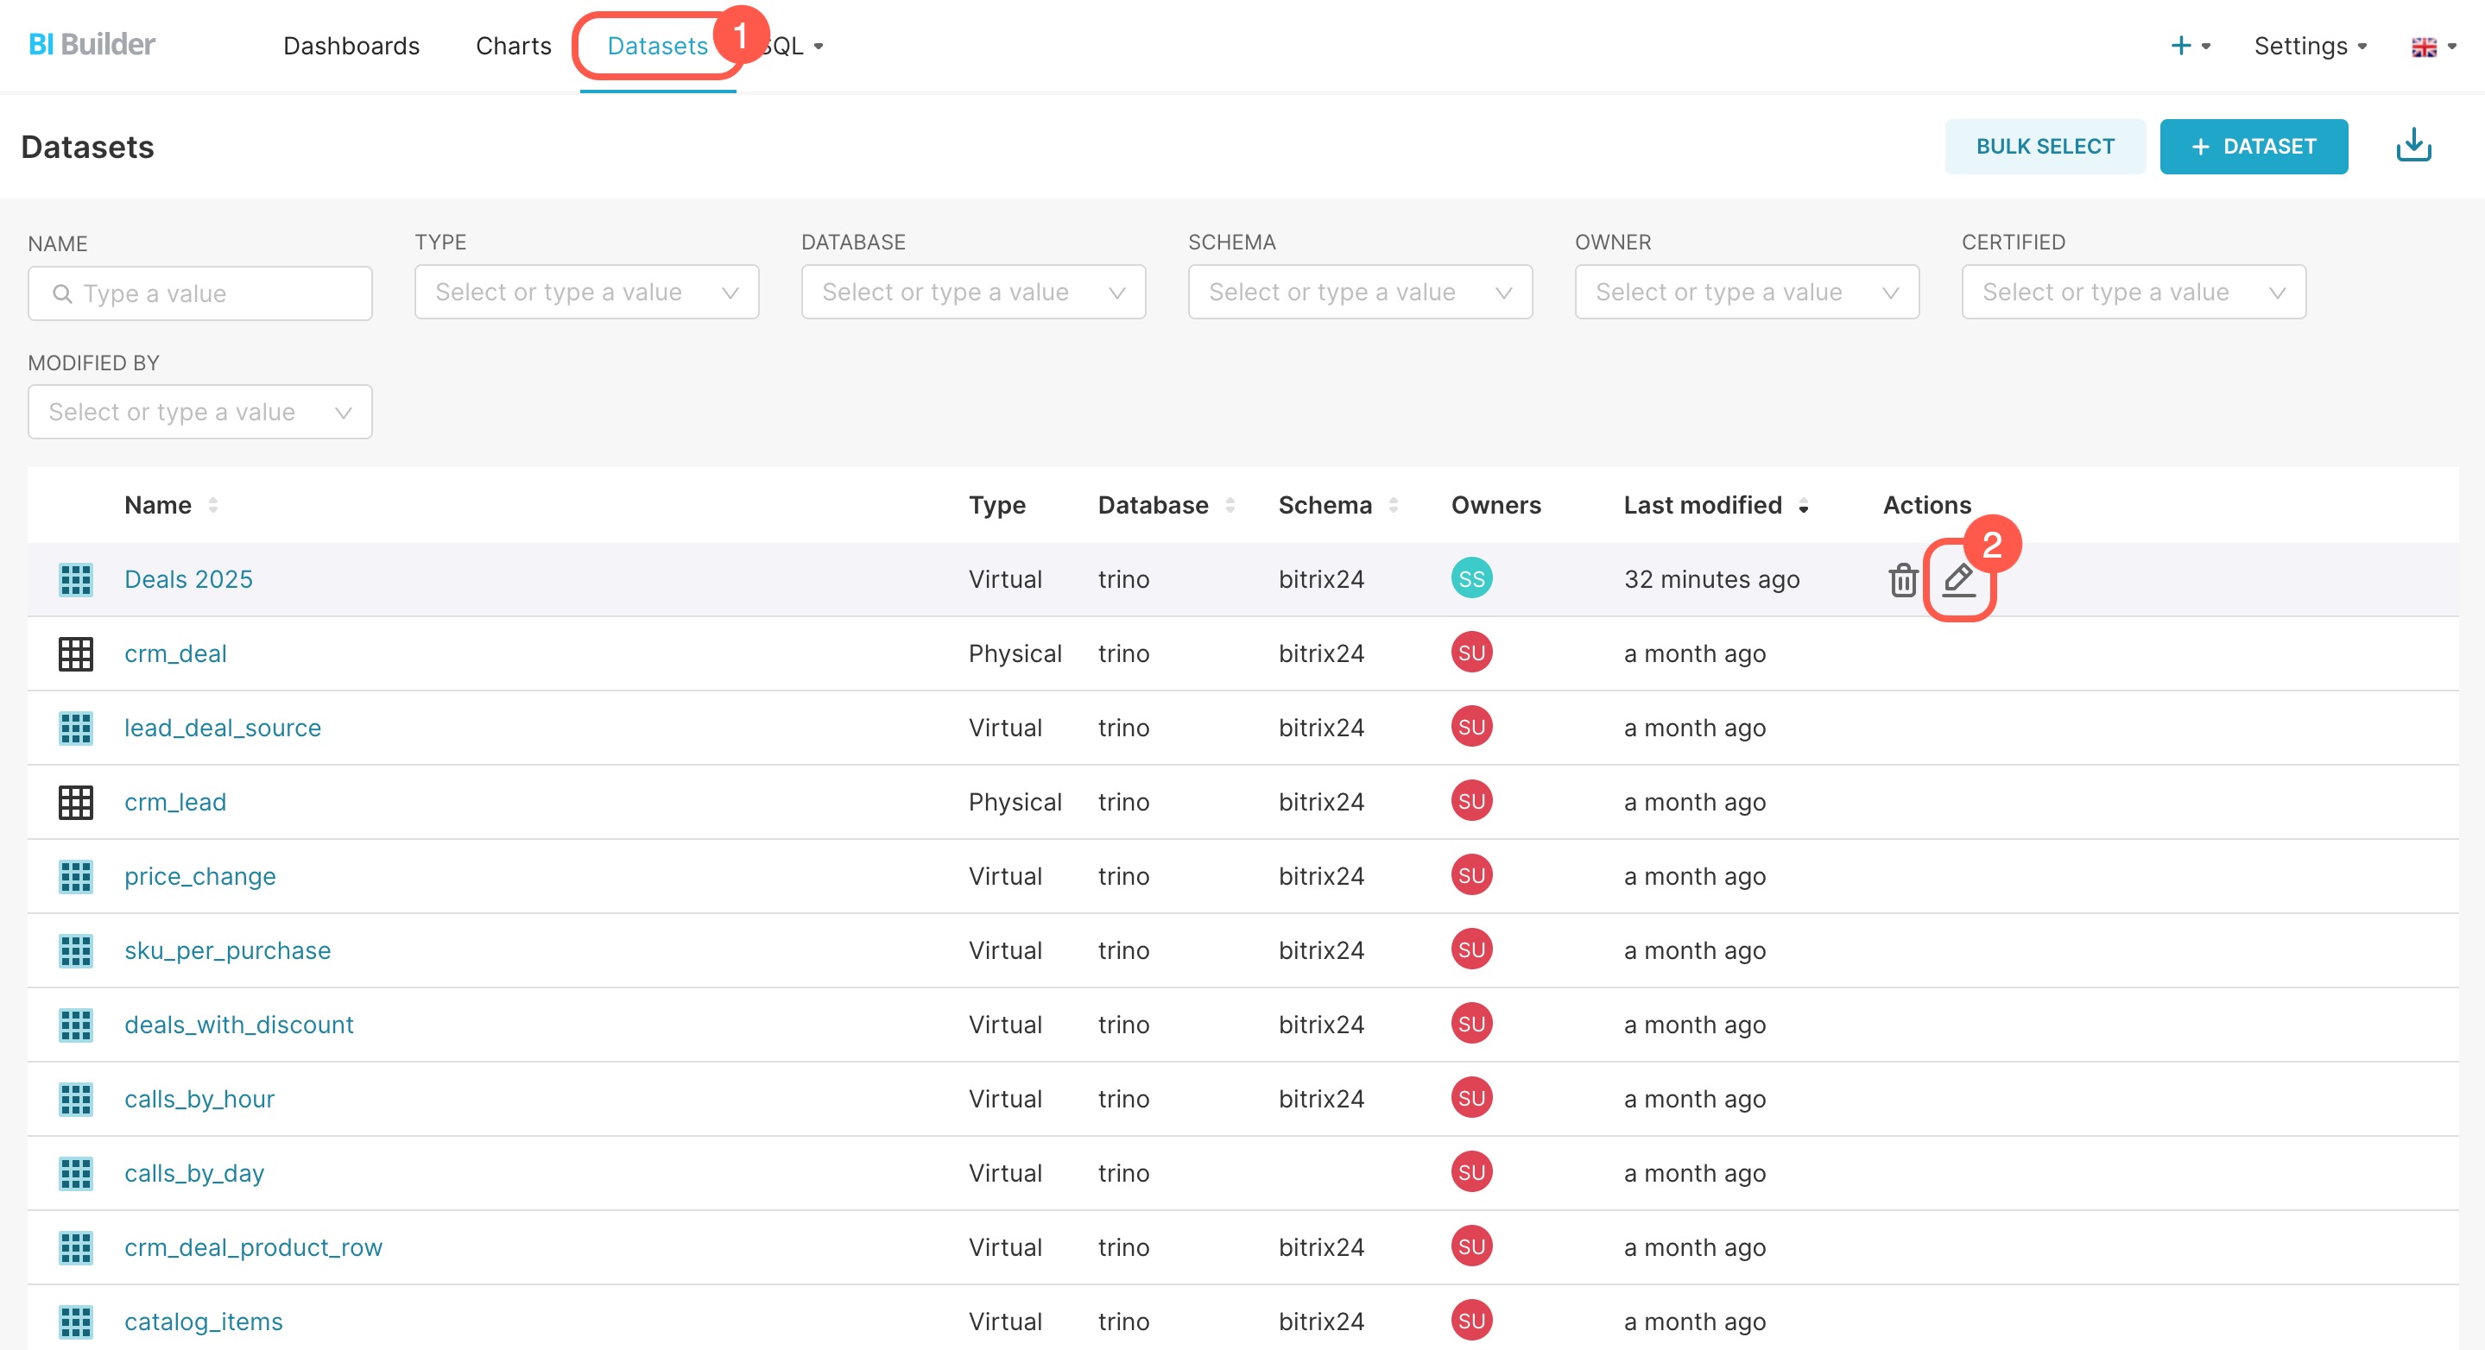Screen dimensions: 2485x1350
Task: Click the export download icon
Action: (2412, 146)
